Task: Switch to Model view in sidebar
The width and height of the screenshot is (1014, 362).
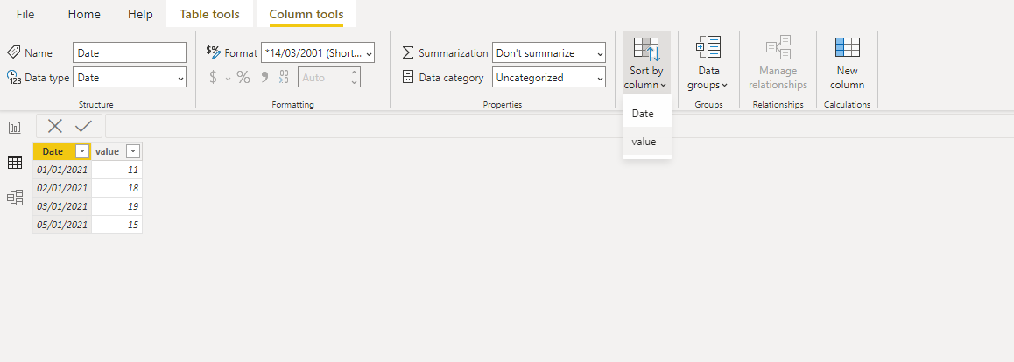Action: click(x=15, y=198)
